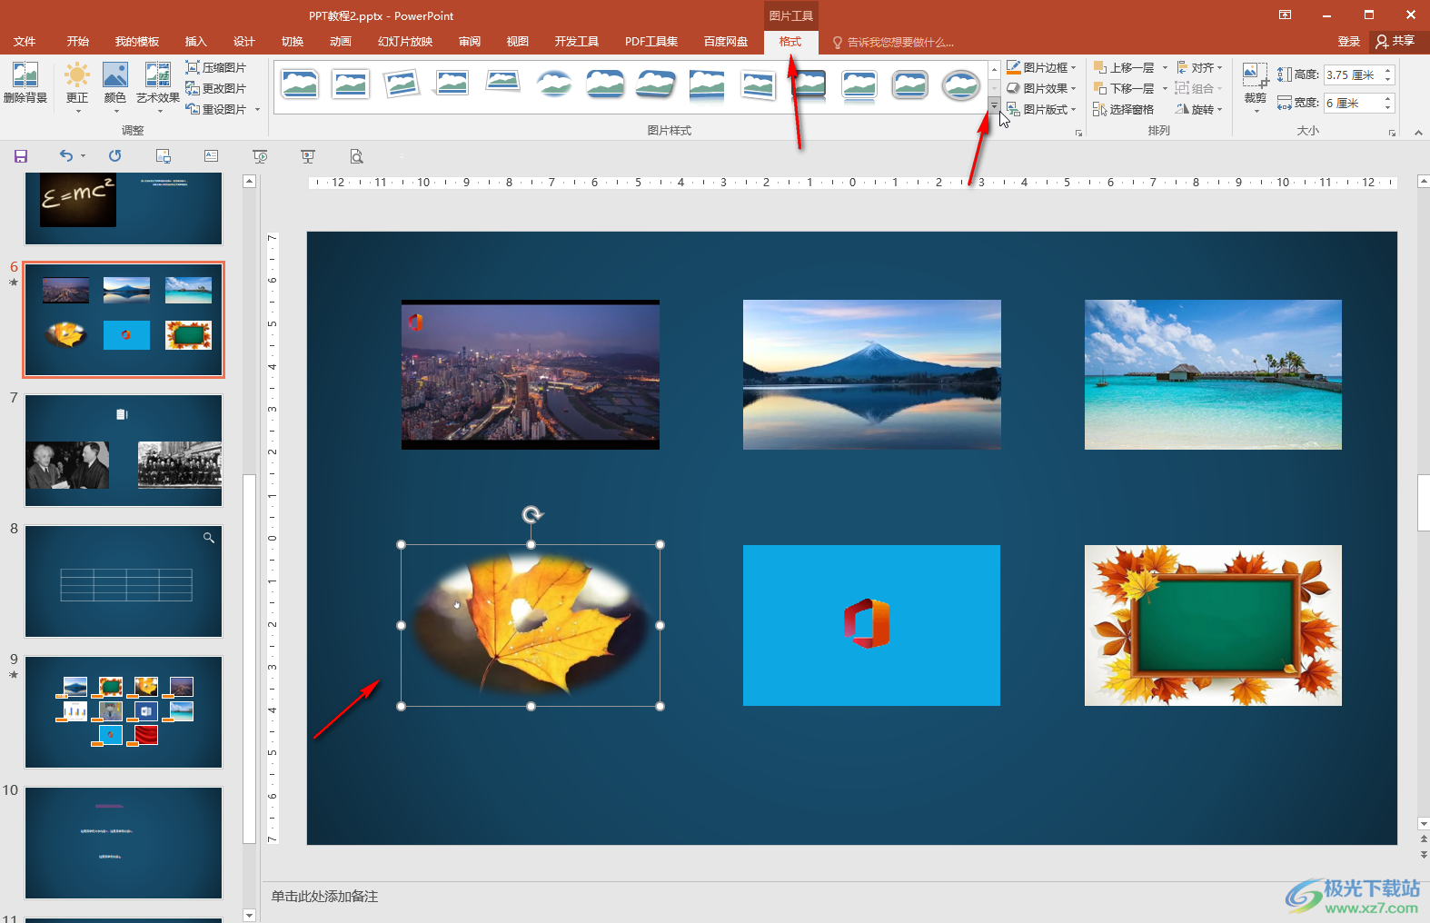Open the 图片版式 picture layout dropdown
Screen dimensions: 1430x923
tap(1041, 109)
